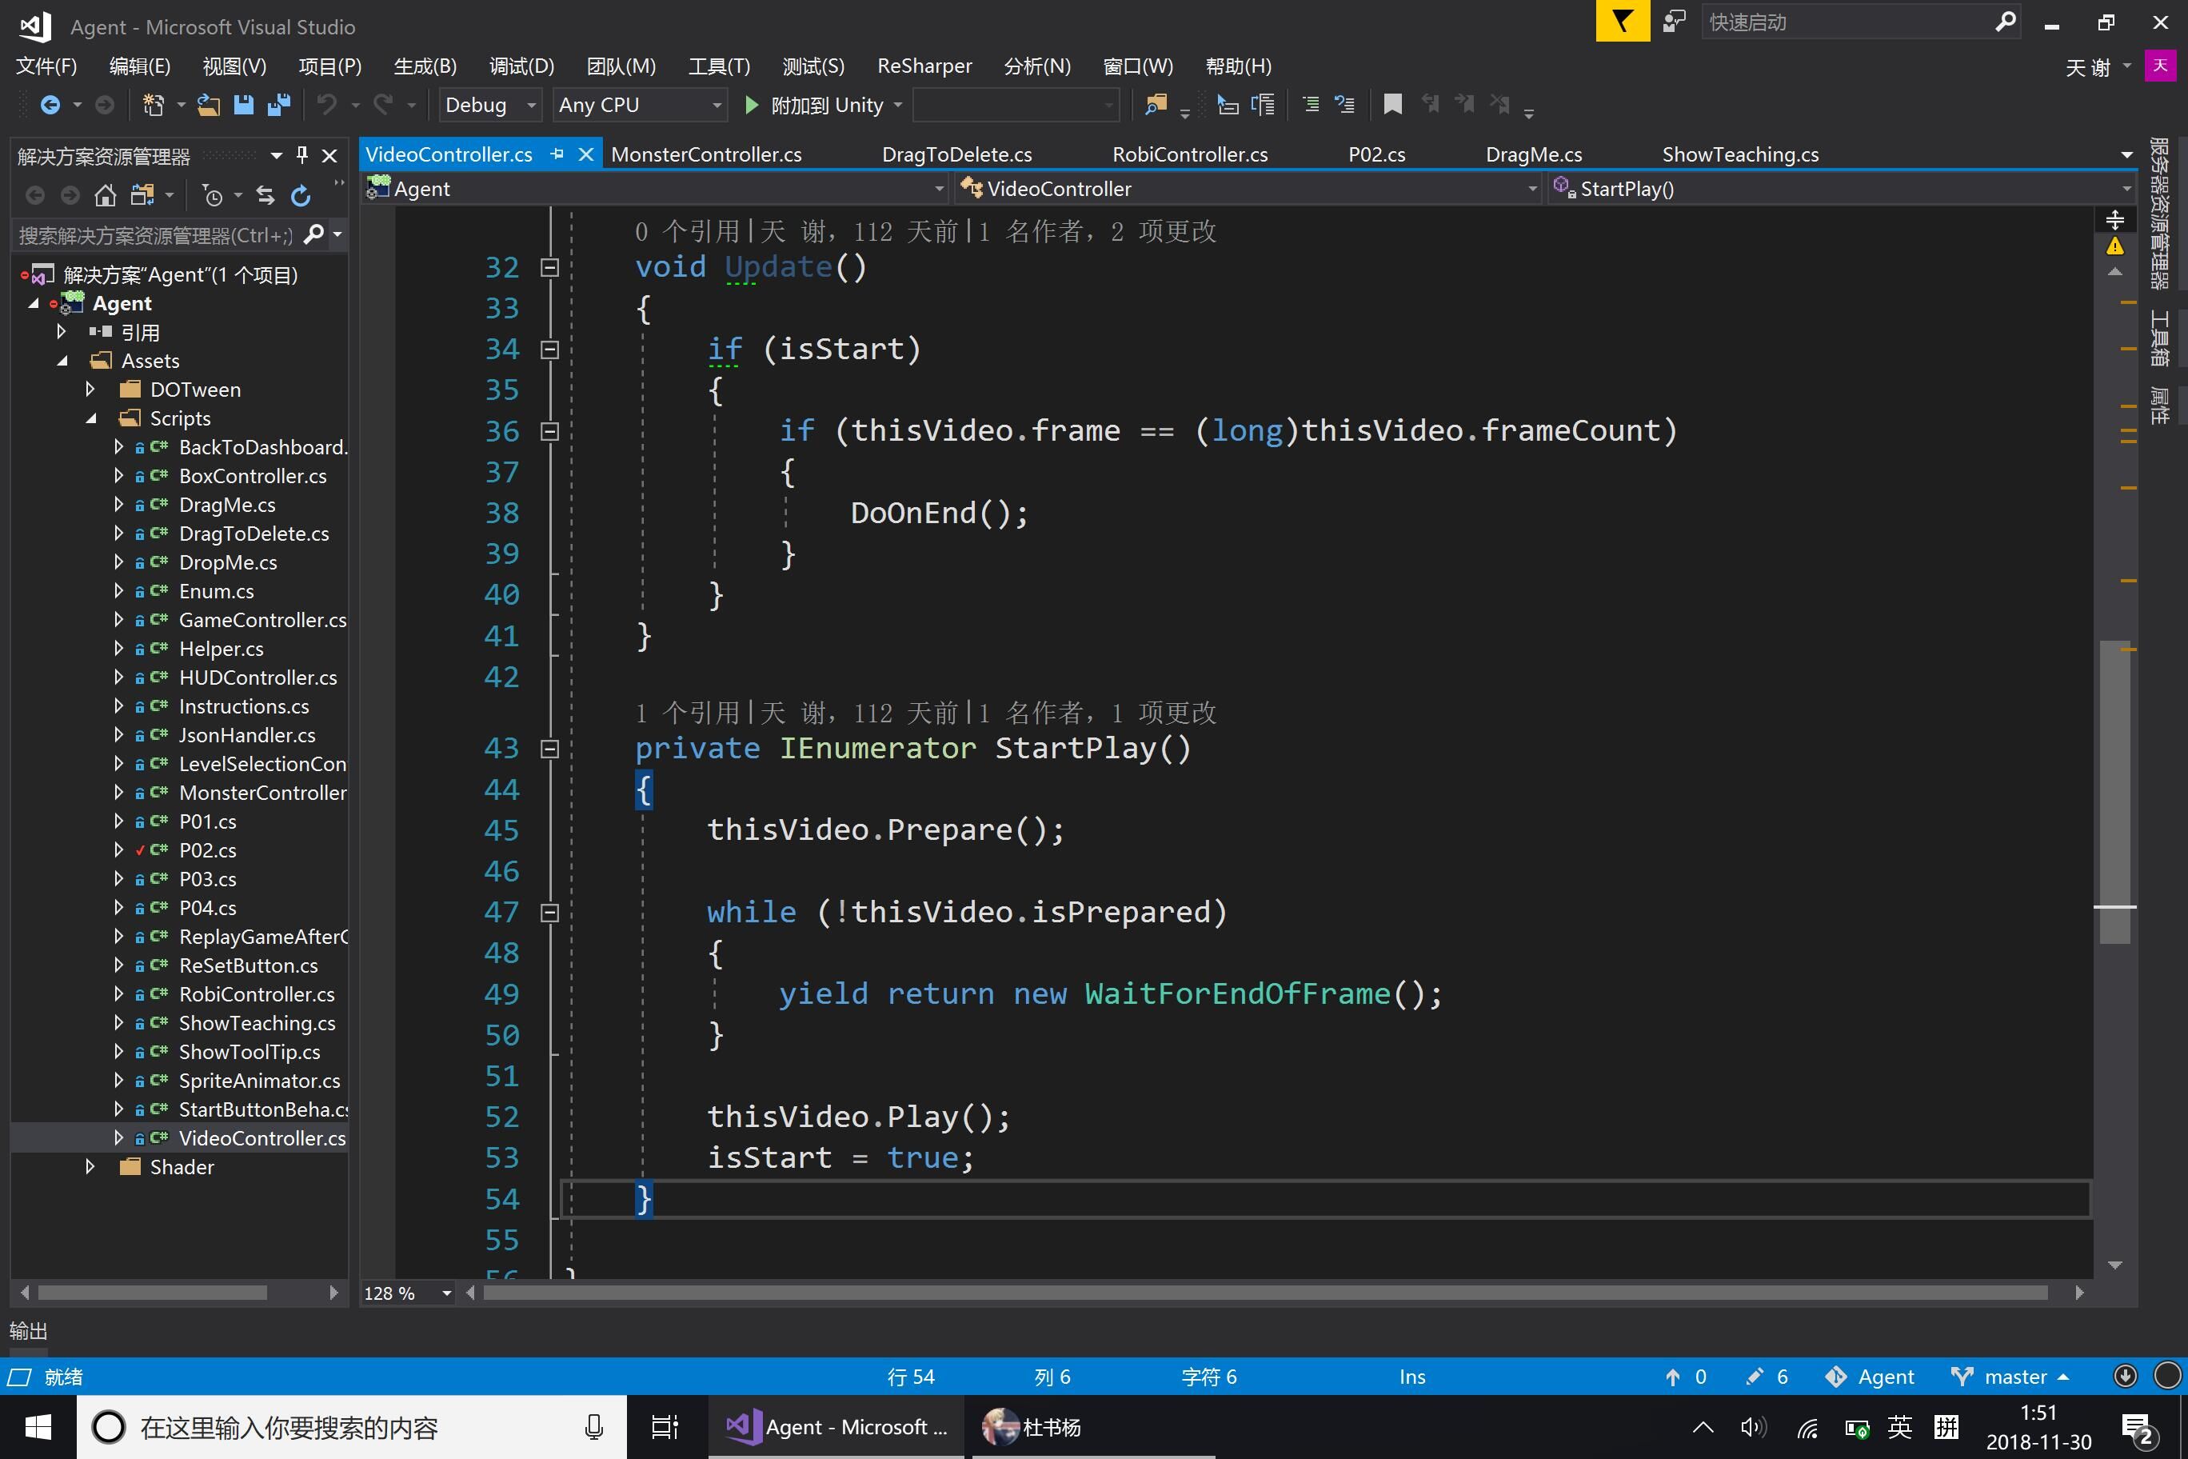This screenshot has width=2188, height=1459.
Task: Open the 文件(F) menu
Action: pyautogui.click(x=46, y=66)
